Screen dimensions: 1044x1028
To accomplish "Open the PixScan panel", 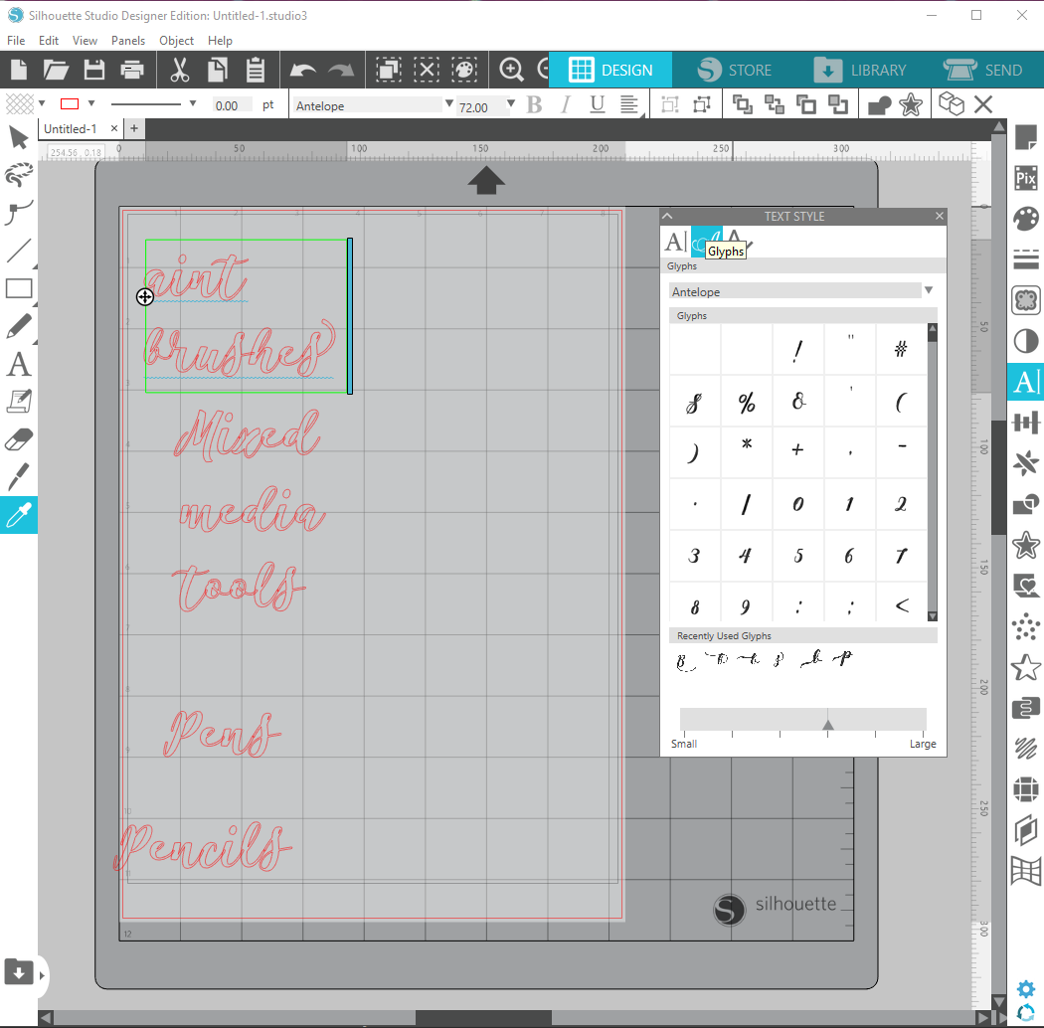I will (x=1025, y=178).
